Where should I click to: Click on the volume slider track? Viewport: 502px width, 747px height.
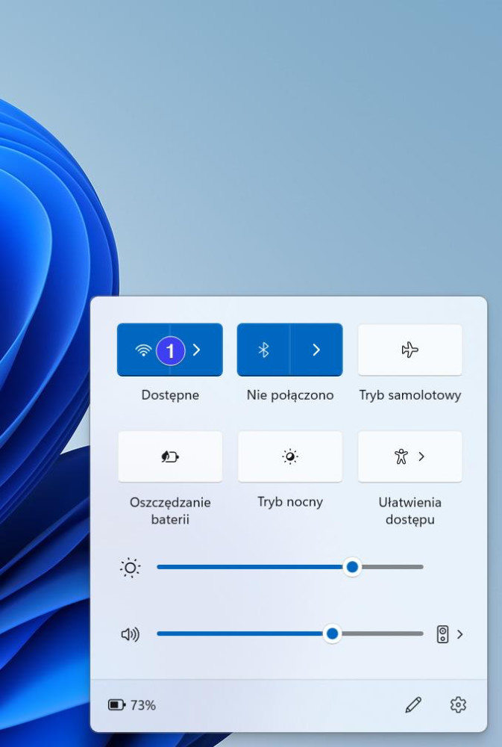coord(246,634)
